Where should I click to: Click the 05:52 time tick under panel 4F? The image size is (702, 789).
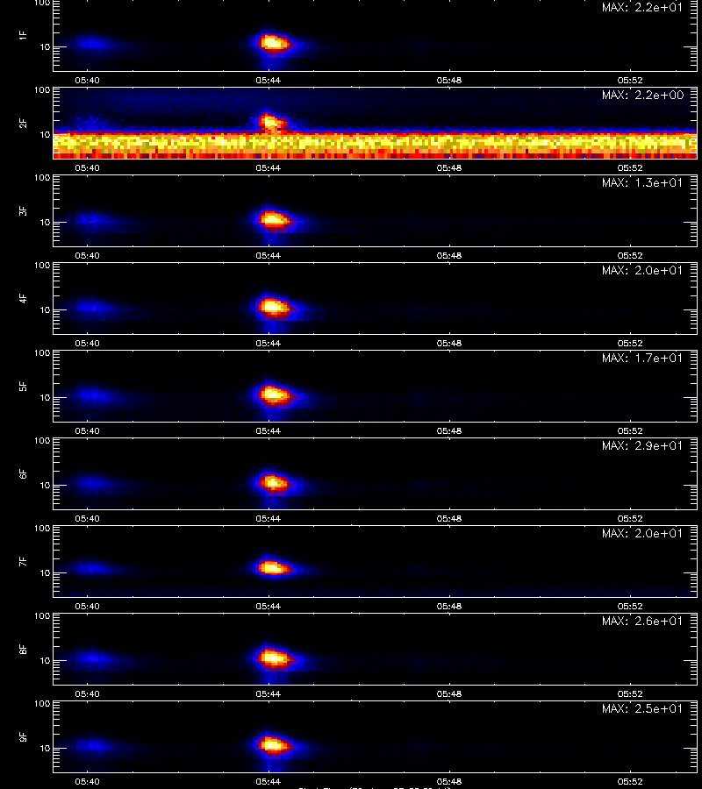pyautogui.click(x=630, y=343)
